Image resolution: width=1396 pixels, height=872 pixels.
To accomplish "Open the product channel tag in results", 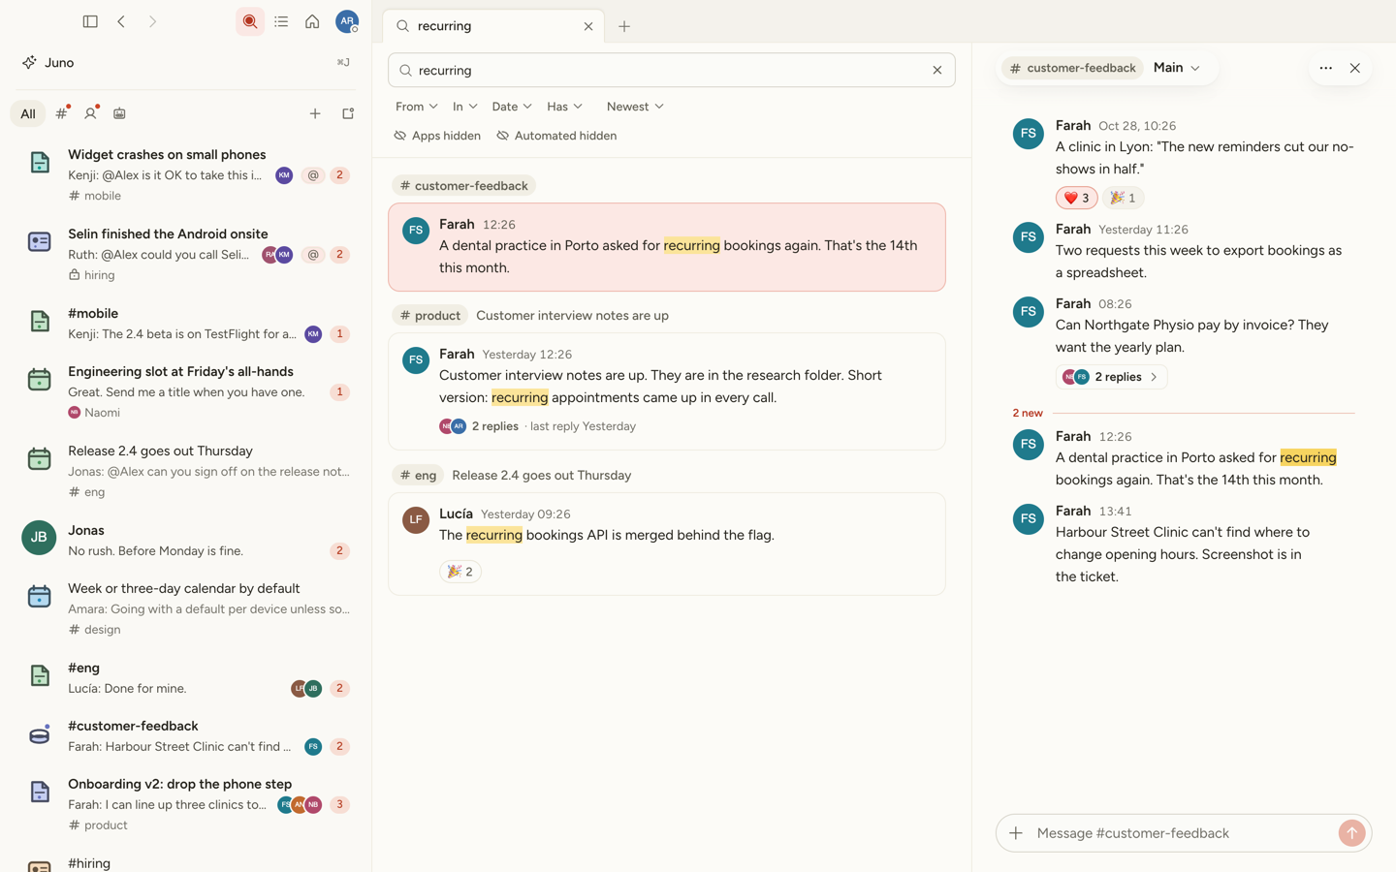I will [430, 316].
